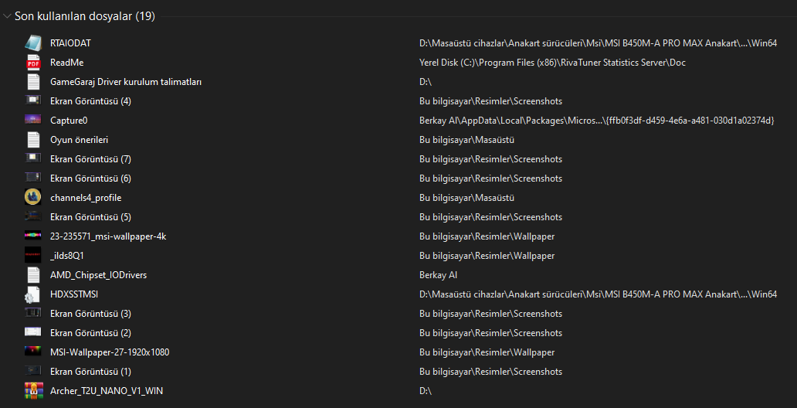Open the ReadMe PDF icon
Image resolution: width=797 pixels, height=408 pixels.
point(33,63)
